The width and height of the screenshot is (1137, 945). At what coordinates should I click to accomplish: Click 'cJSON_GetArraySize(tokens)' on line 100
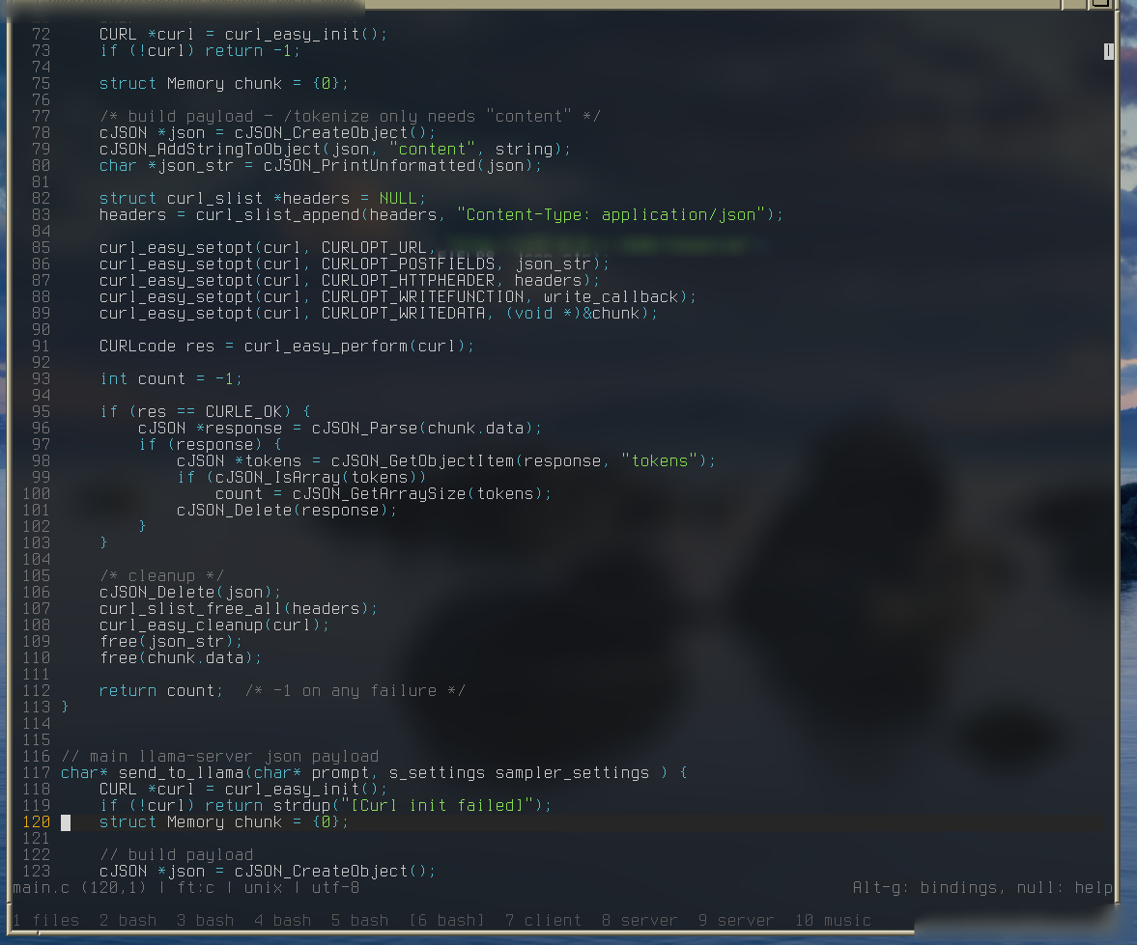pyautogui.click(x=417, y=494)
